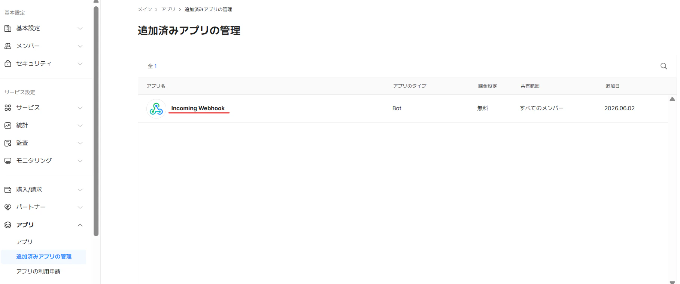Viewport: 680px width, 284px height.
Task: Click the 監査 audit icon
Action: point(8,143)
